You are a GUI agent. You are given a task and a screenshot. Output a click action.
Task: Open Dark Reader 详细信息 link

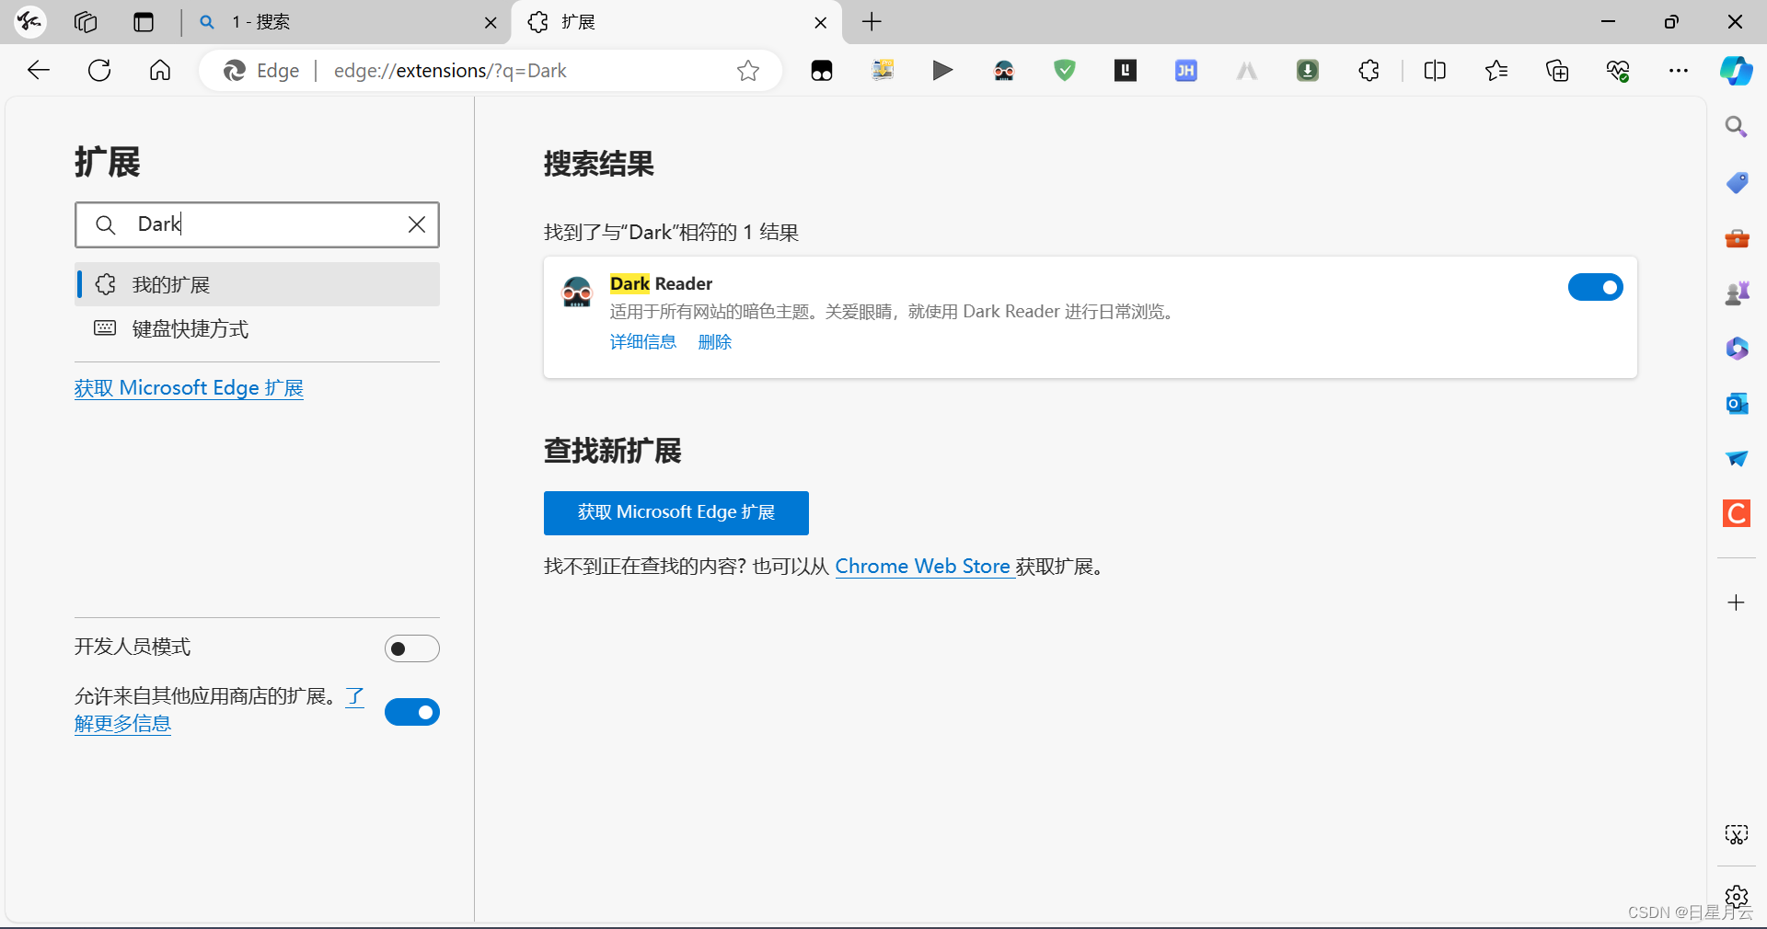[x=643, y=342]
